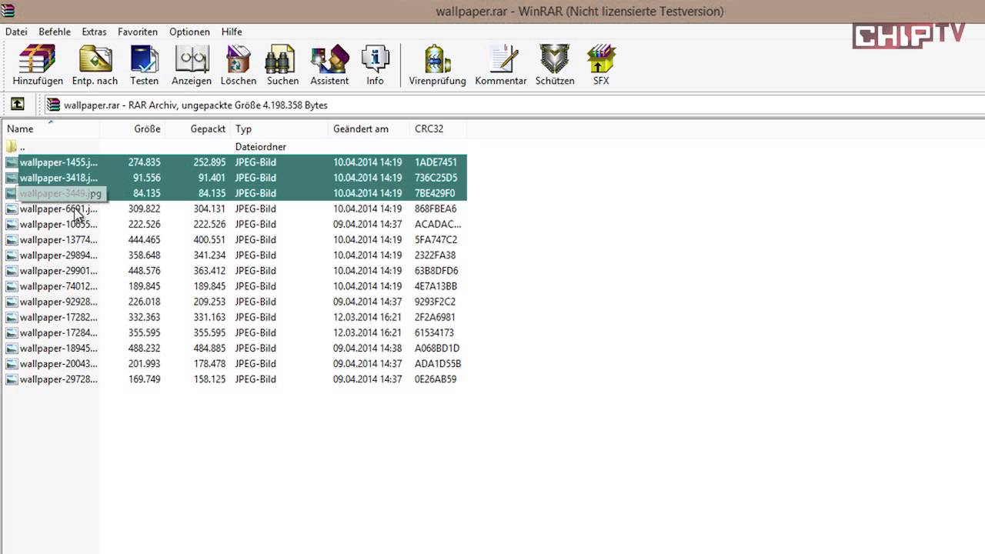Click the date 12.03.2014 16:21 of wallpaper-17282

pos(367,317)
